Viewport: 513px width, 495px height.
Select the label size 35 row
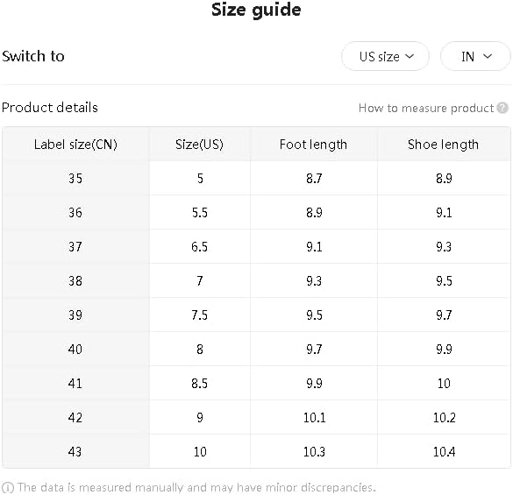pyautogui.click(x=256, y=178)
